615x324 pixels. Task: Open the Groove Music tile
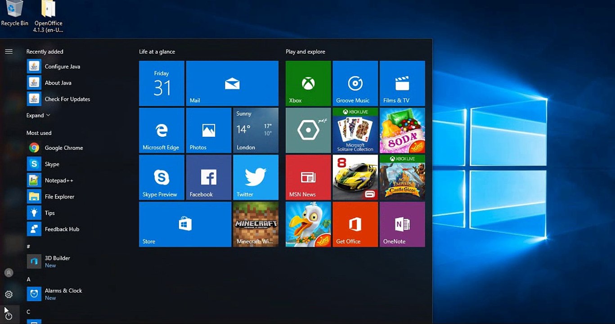click(355, 83)
